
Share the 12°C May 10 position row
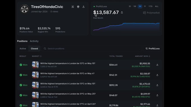pos(157,65)
